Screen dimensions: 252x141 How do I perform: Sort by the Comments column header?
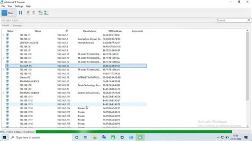137,31
